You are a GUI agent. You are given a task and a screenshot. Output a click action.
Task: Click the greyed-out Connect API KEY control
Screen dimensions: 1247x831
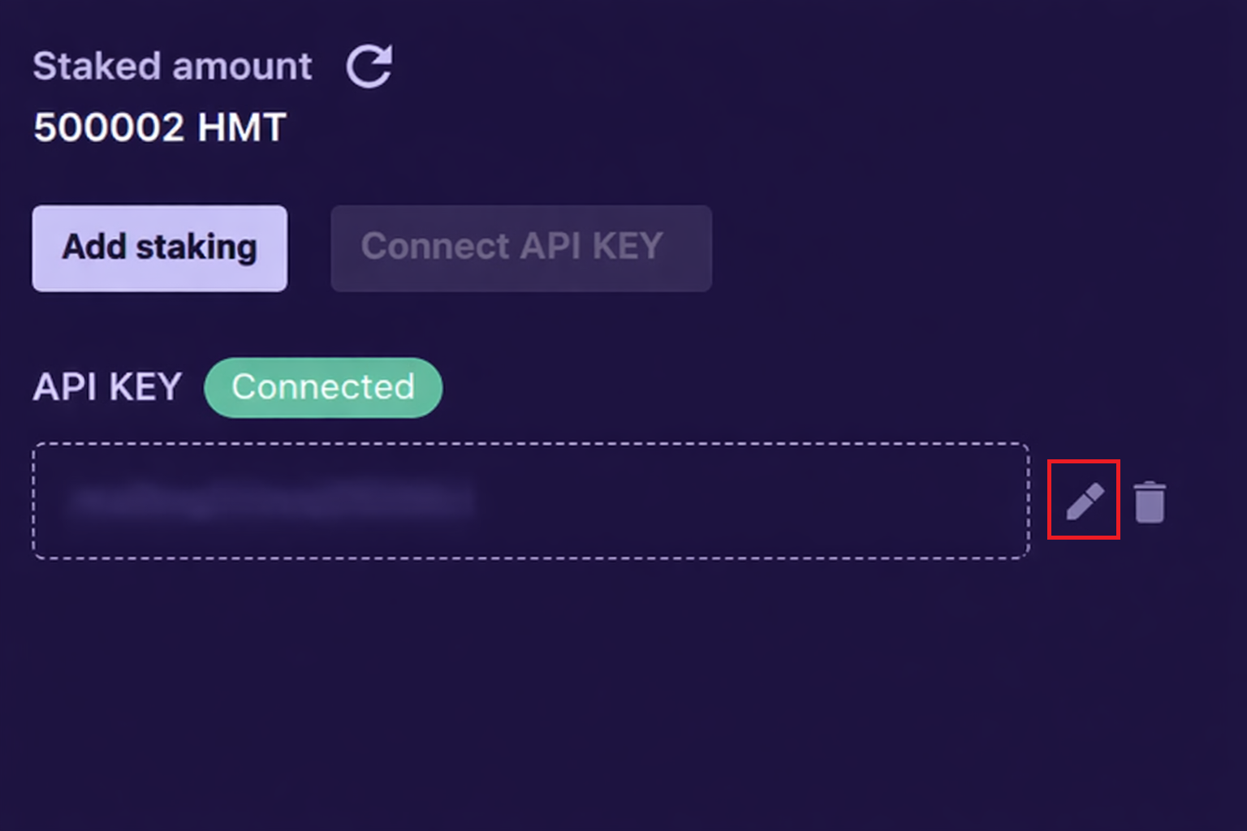click(521, 248)
